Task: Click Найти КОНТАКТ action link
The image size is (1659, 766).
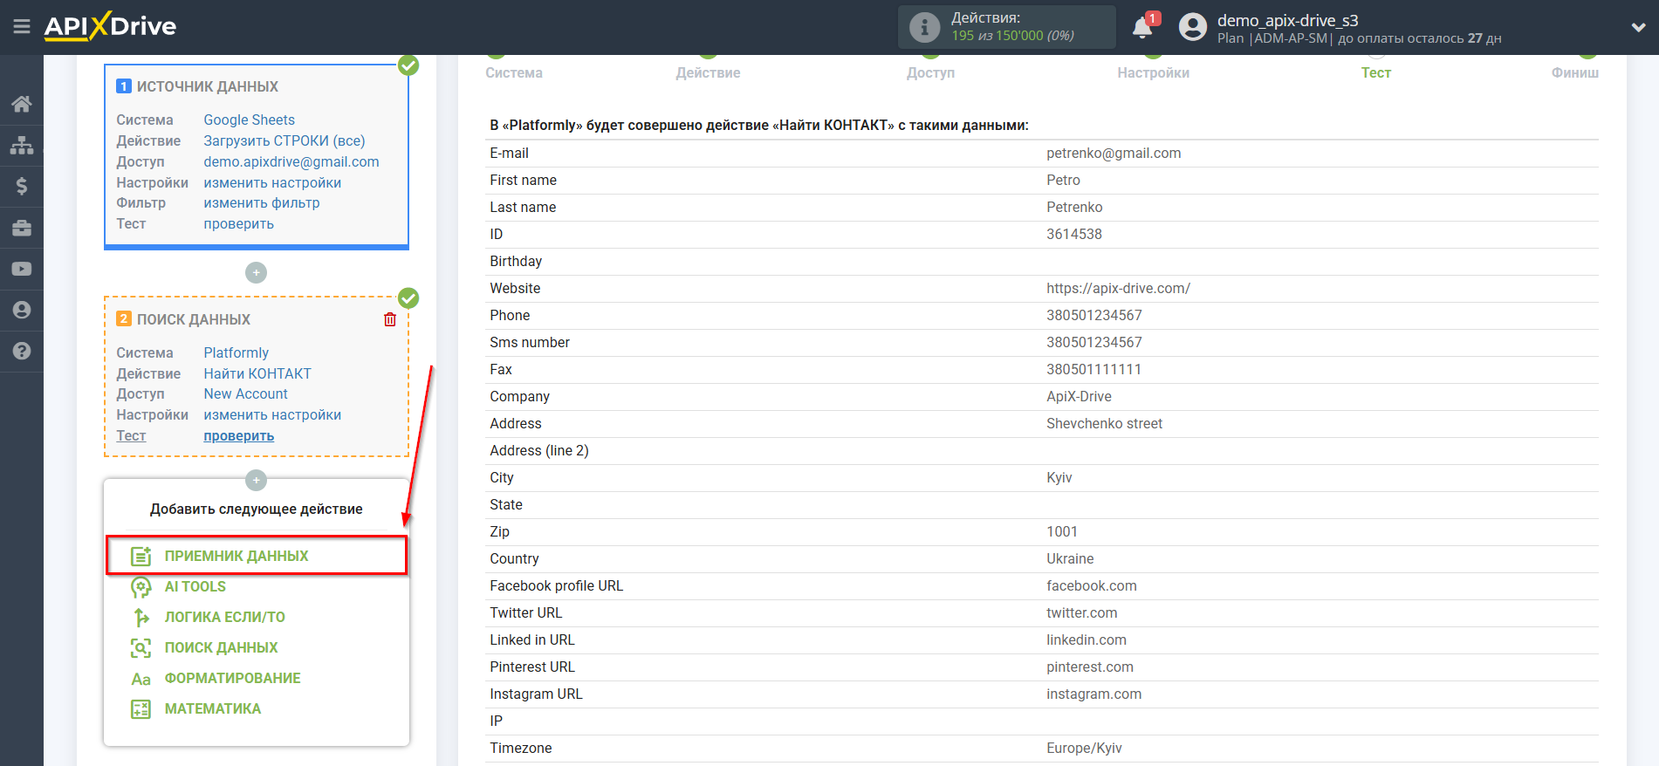Action: [x=257, y=373]
